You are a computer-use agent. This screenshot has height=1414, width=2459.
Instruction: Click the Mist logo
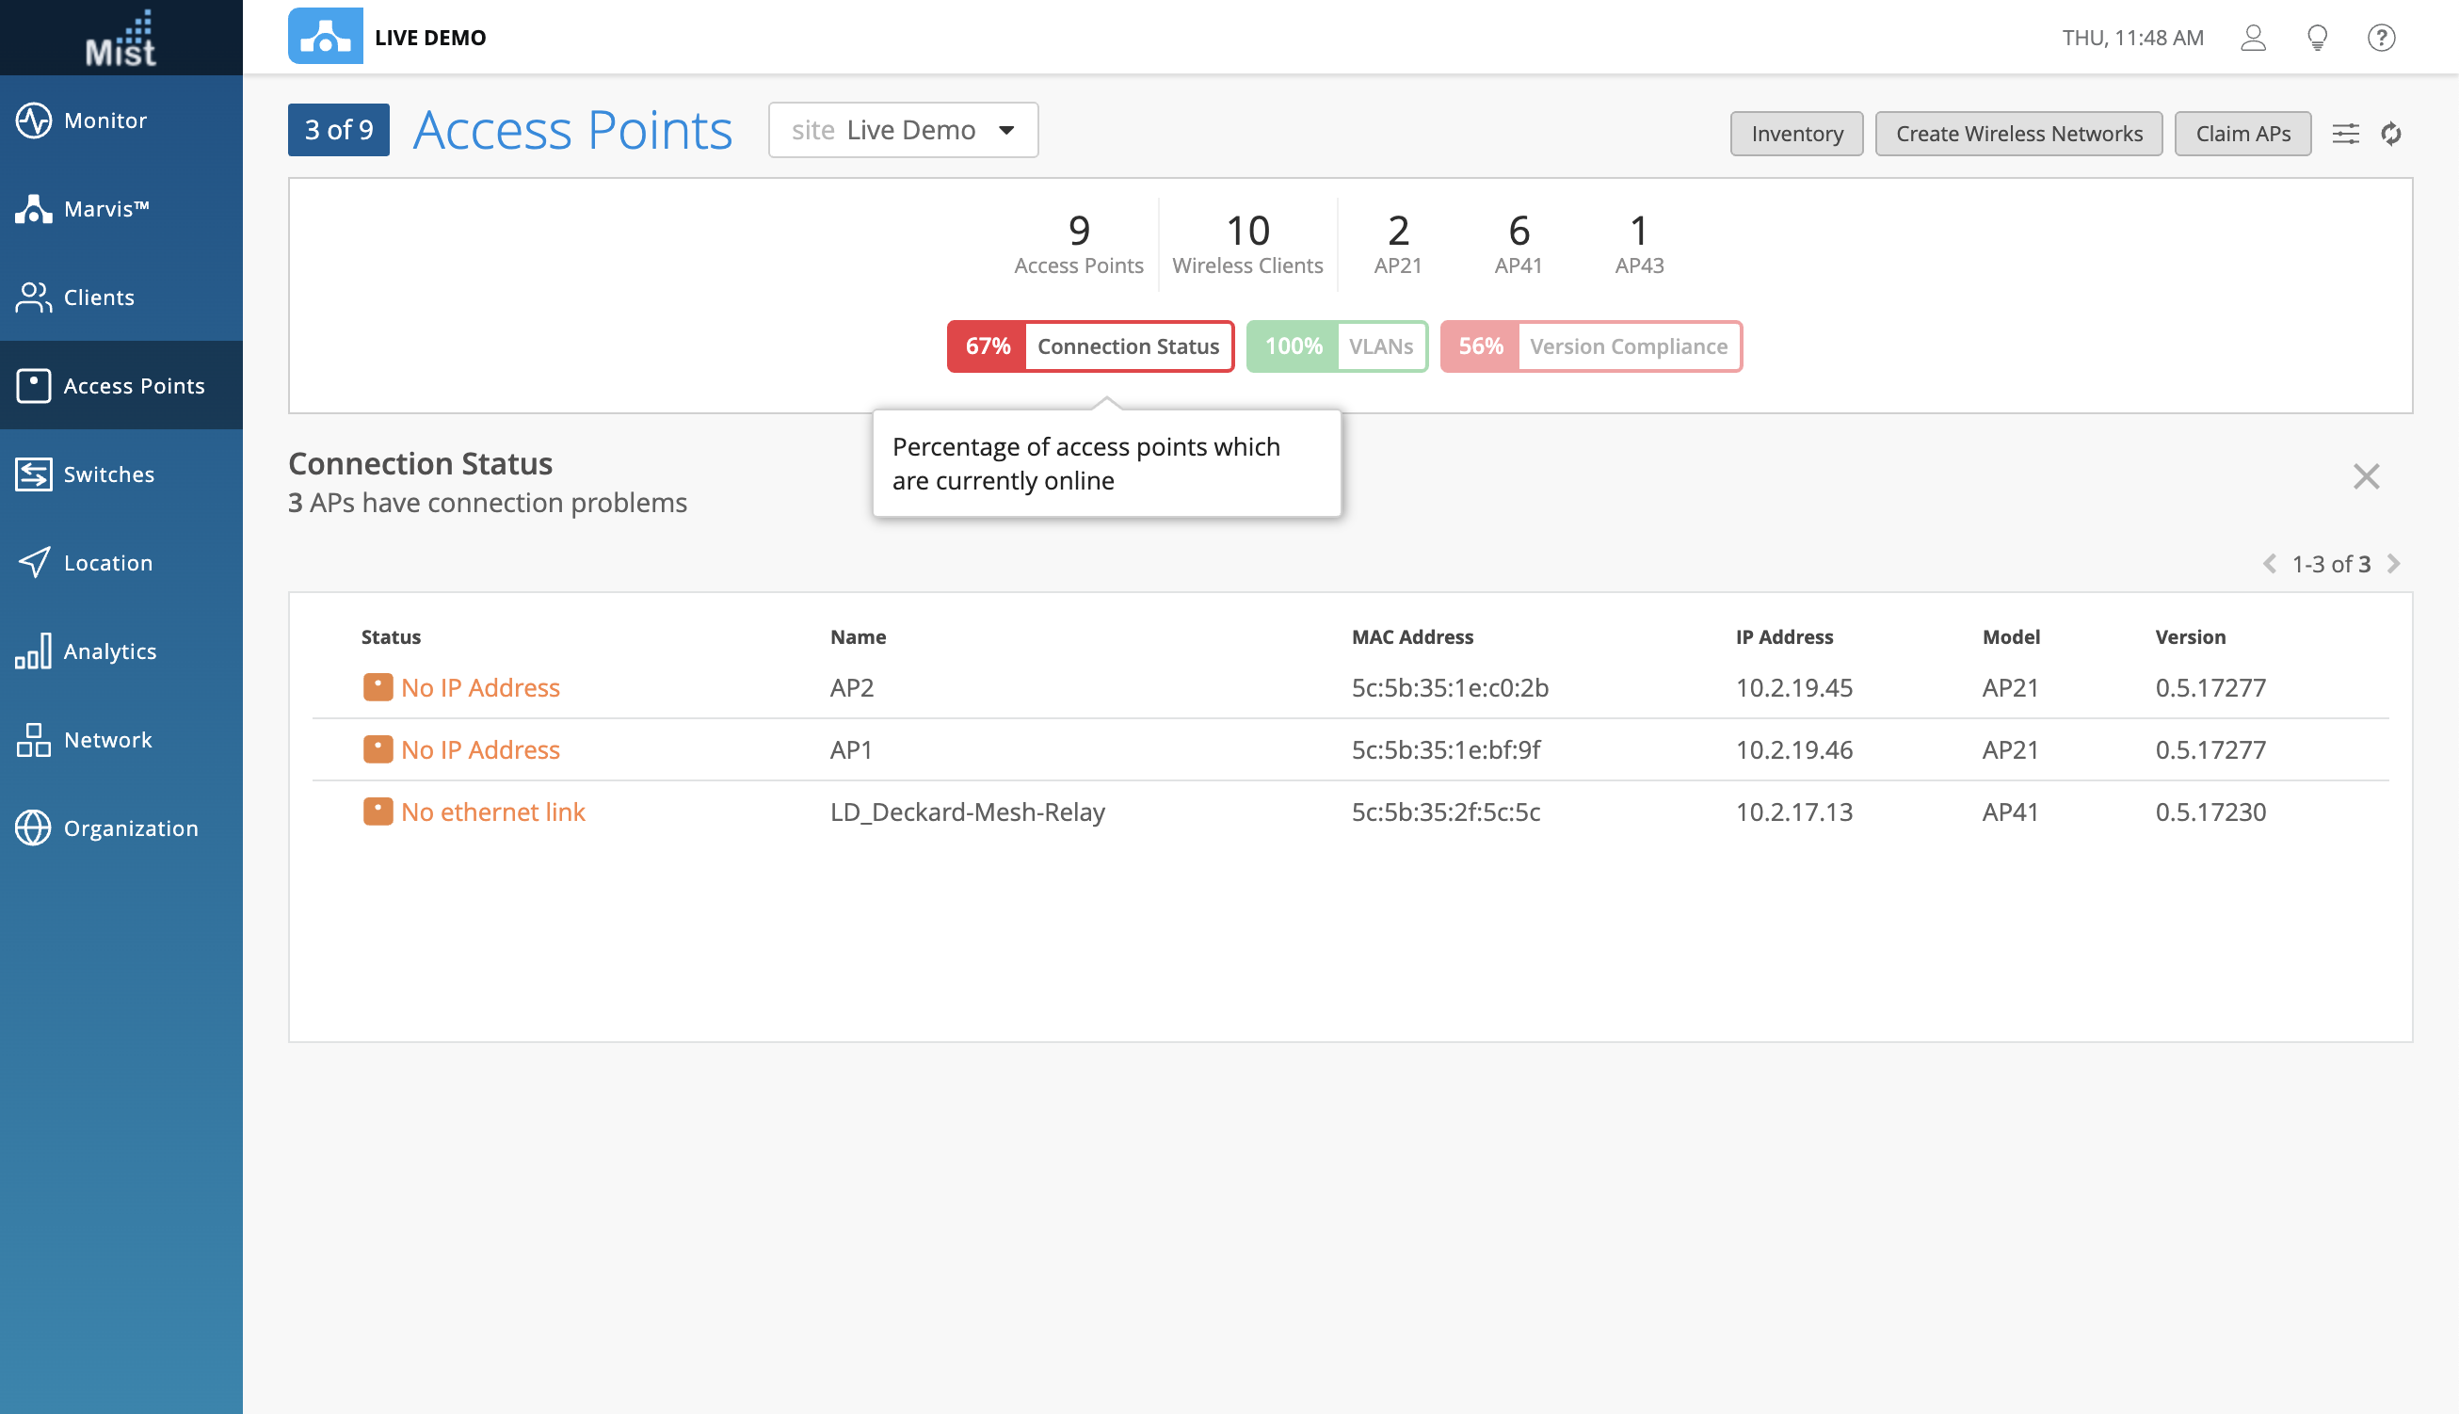click(x=121, y=39)
